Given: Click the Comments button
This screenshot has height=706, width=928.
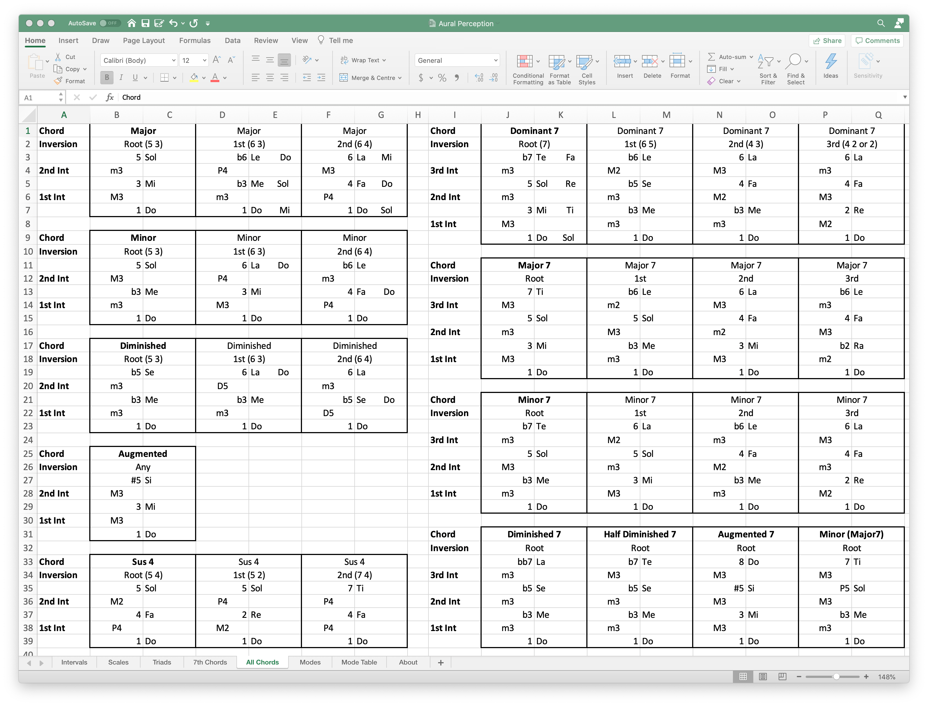Looking at the screenshot, I should (877, 41).
